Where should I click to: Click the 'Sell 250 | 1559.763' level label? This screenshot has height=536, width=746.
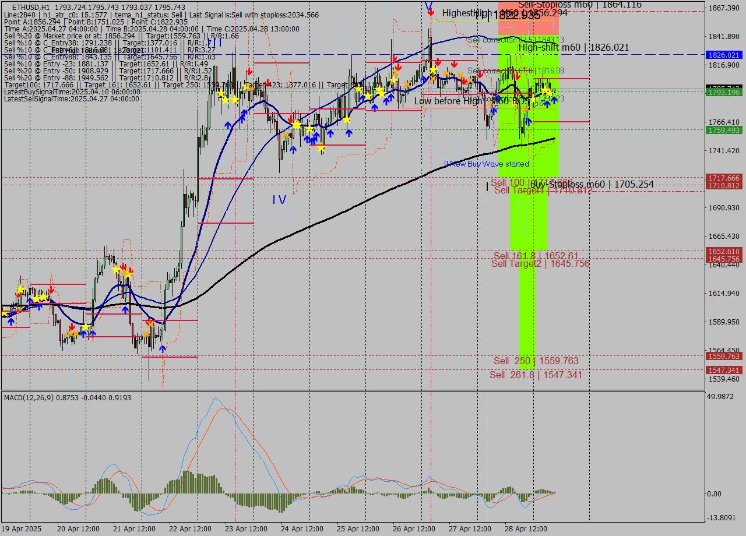coord(536,361)
